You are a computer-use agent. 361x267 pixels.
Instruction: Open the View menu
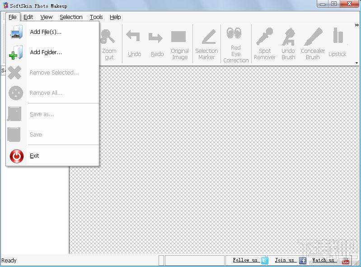coord(46,17)
